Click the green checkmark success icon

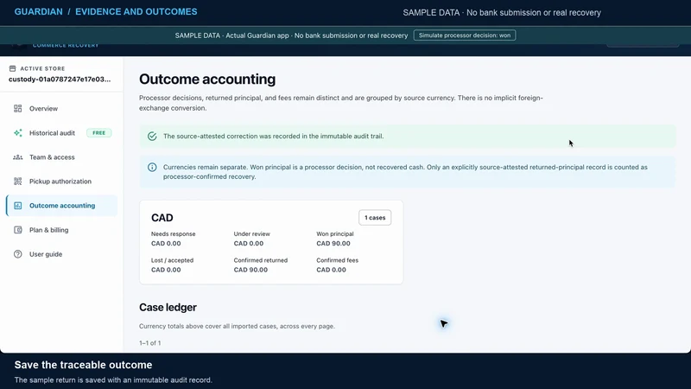[152, 137]
